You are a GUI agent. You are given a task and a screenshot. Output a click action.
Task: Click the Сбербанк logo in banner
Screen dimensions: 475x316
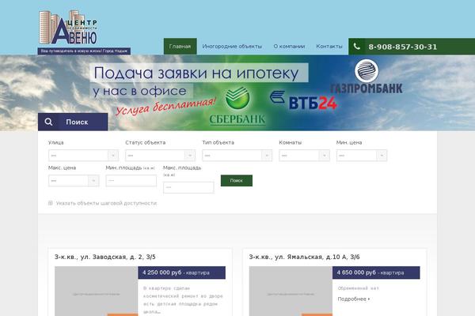(237, 106)
